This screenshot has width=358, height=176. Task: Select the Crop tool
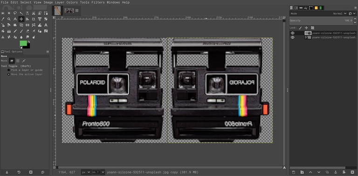34,19
